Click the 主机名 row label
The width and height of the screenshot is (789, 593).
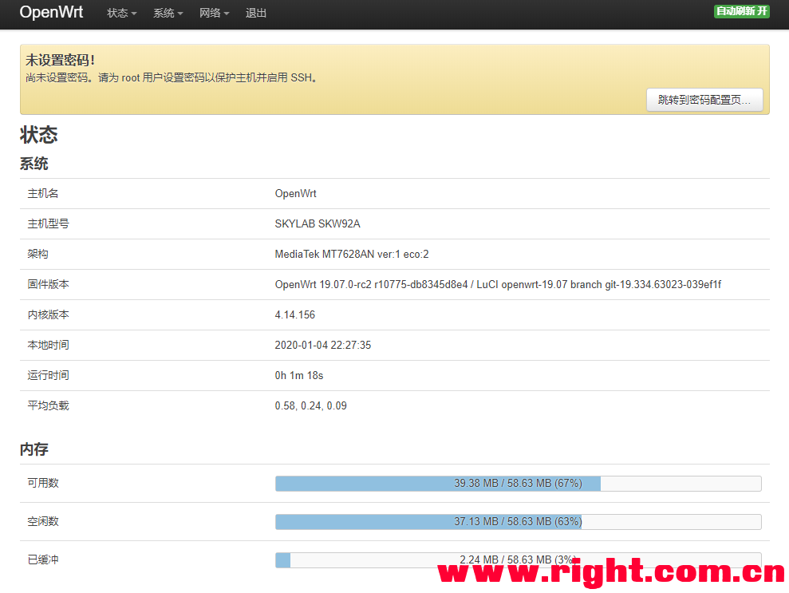(43, 194)
